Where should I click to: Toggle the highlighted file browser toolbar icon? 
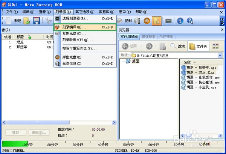point(157,21)
